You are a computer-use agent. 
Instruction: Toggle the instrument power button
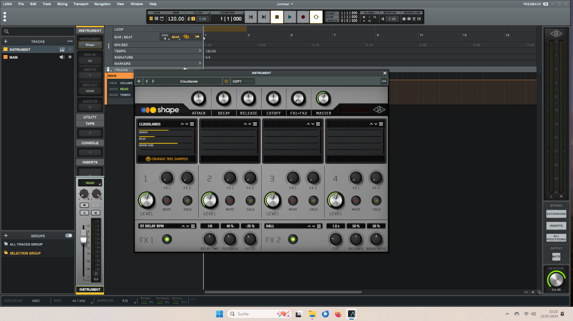click(226, 81)
